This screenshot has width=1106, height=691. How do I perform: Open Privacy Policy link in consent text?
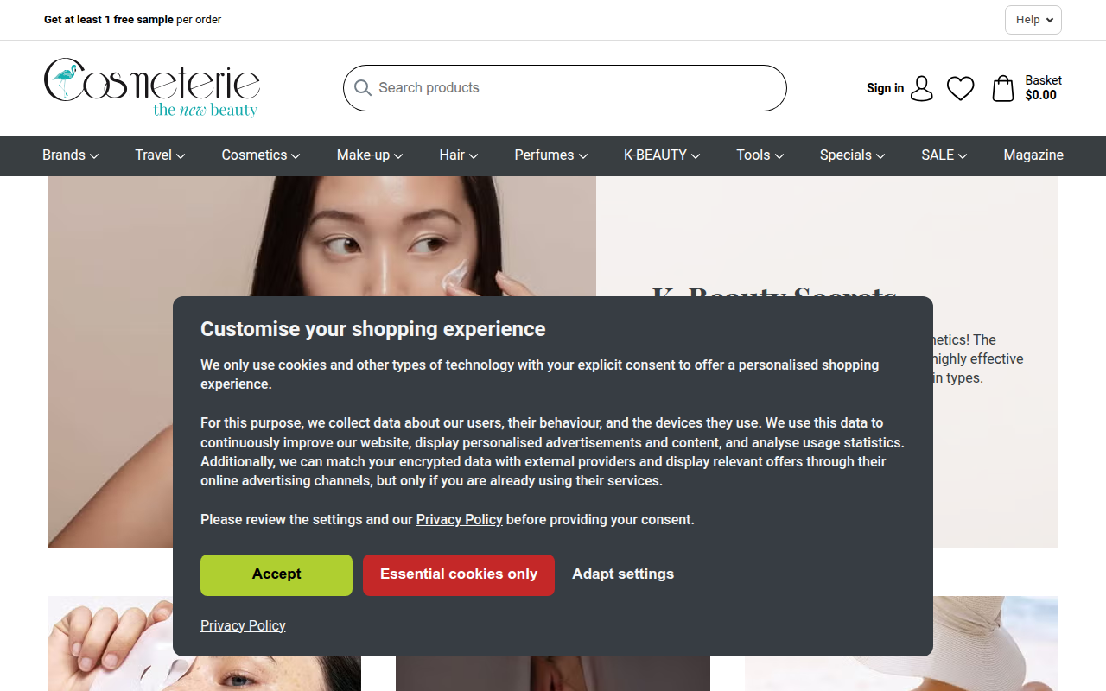(460, 520)
